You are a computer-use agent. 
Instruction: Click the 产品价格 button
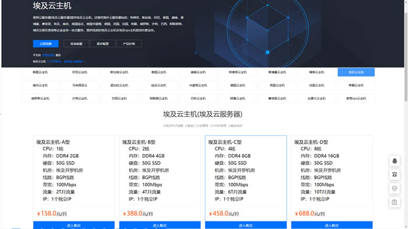[x=129, y=44]
